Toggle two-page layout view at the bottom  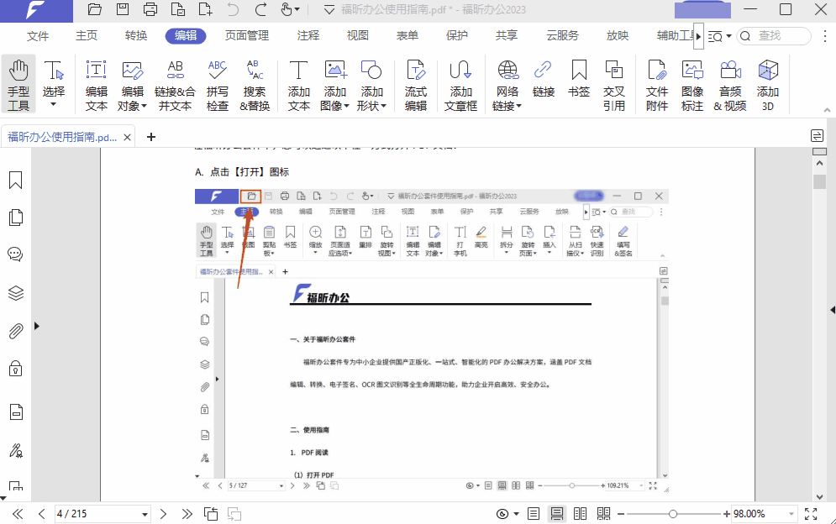coord(580,513)
